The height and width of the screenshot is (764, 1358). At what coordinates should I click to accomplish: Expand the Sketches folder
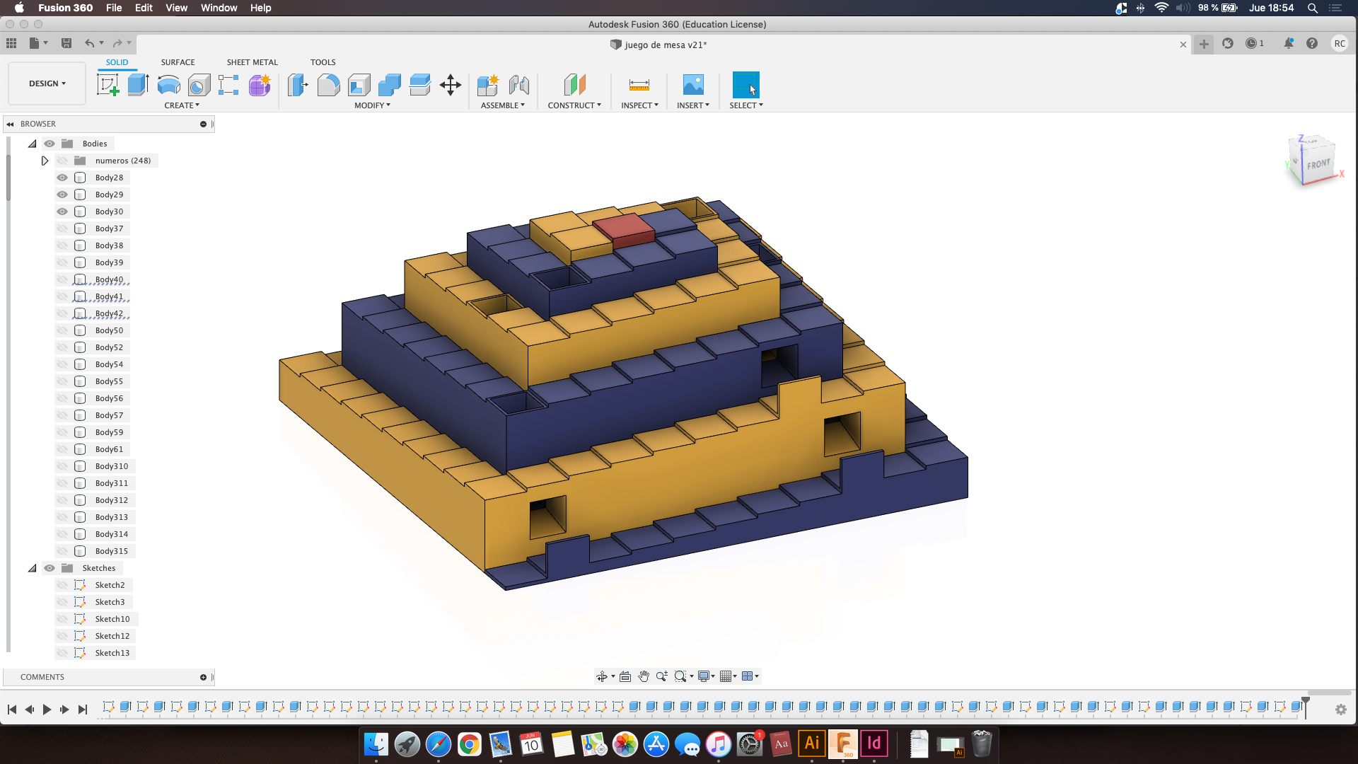coord(33,567)
